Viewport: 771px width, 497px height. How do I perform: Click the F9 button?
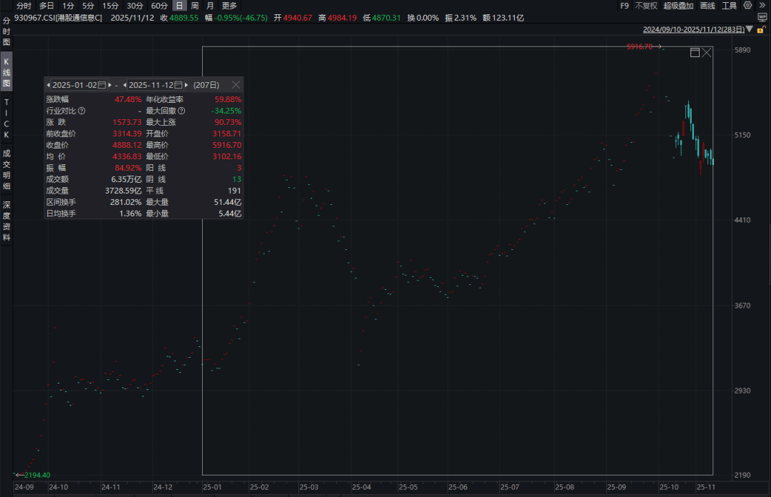tap(624, 6)
